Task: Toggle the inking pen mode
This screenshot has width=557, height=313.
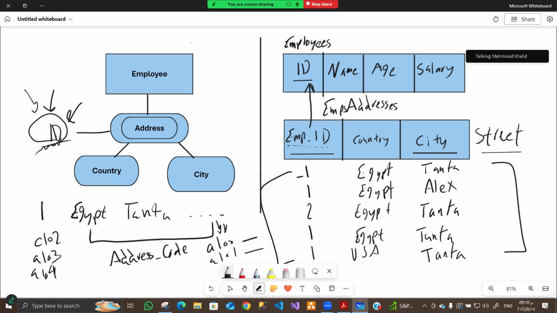Action: point(259,288)
